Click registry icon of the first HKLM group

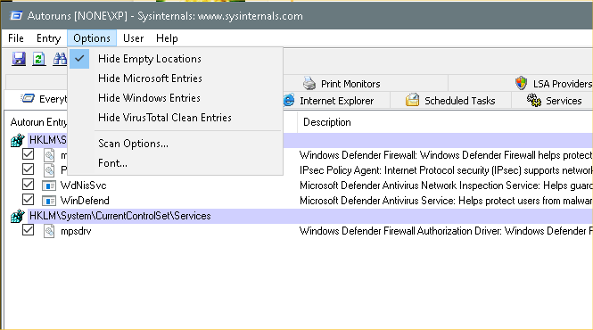18,140
